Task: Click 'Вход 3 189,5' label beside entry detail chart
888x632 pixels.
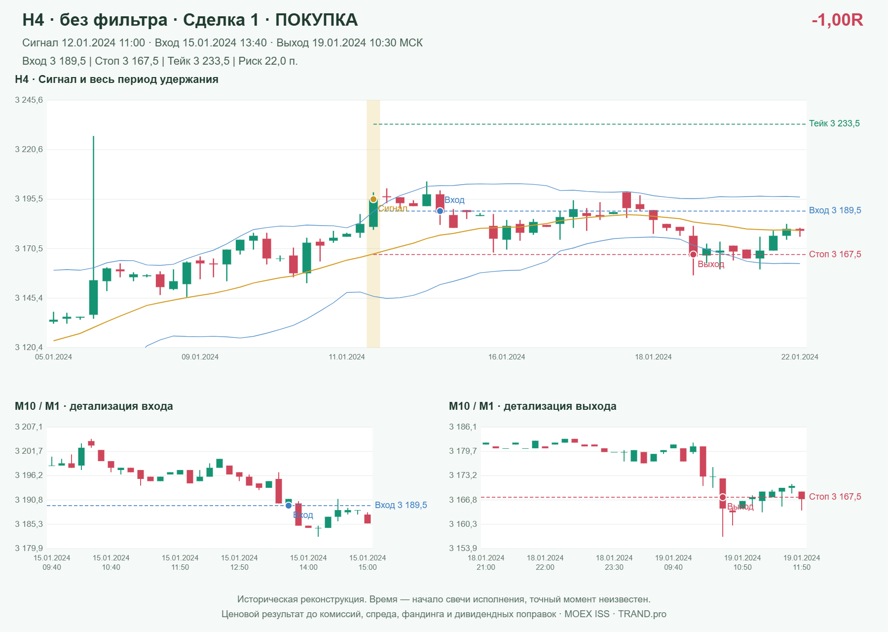Action: (401, 505)
